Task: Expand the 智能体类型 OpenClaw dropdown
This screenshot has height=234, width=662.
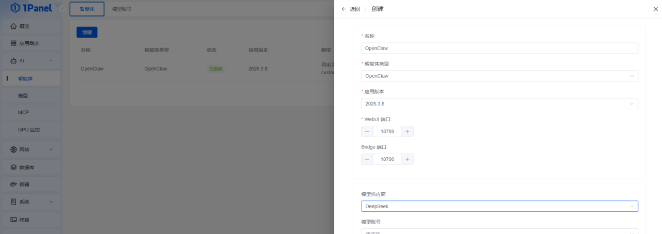Action: (499, 76)
